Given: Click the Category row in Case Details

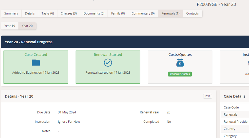Looking at the screenshot, I should [235, 135].
